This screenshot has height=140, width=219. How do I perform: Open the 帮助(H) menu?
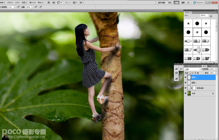tap(41, 3)
